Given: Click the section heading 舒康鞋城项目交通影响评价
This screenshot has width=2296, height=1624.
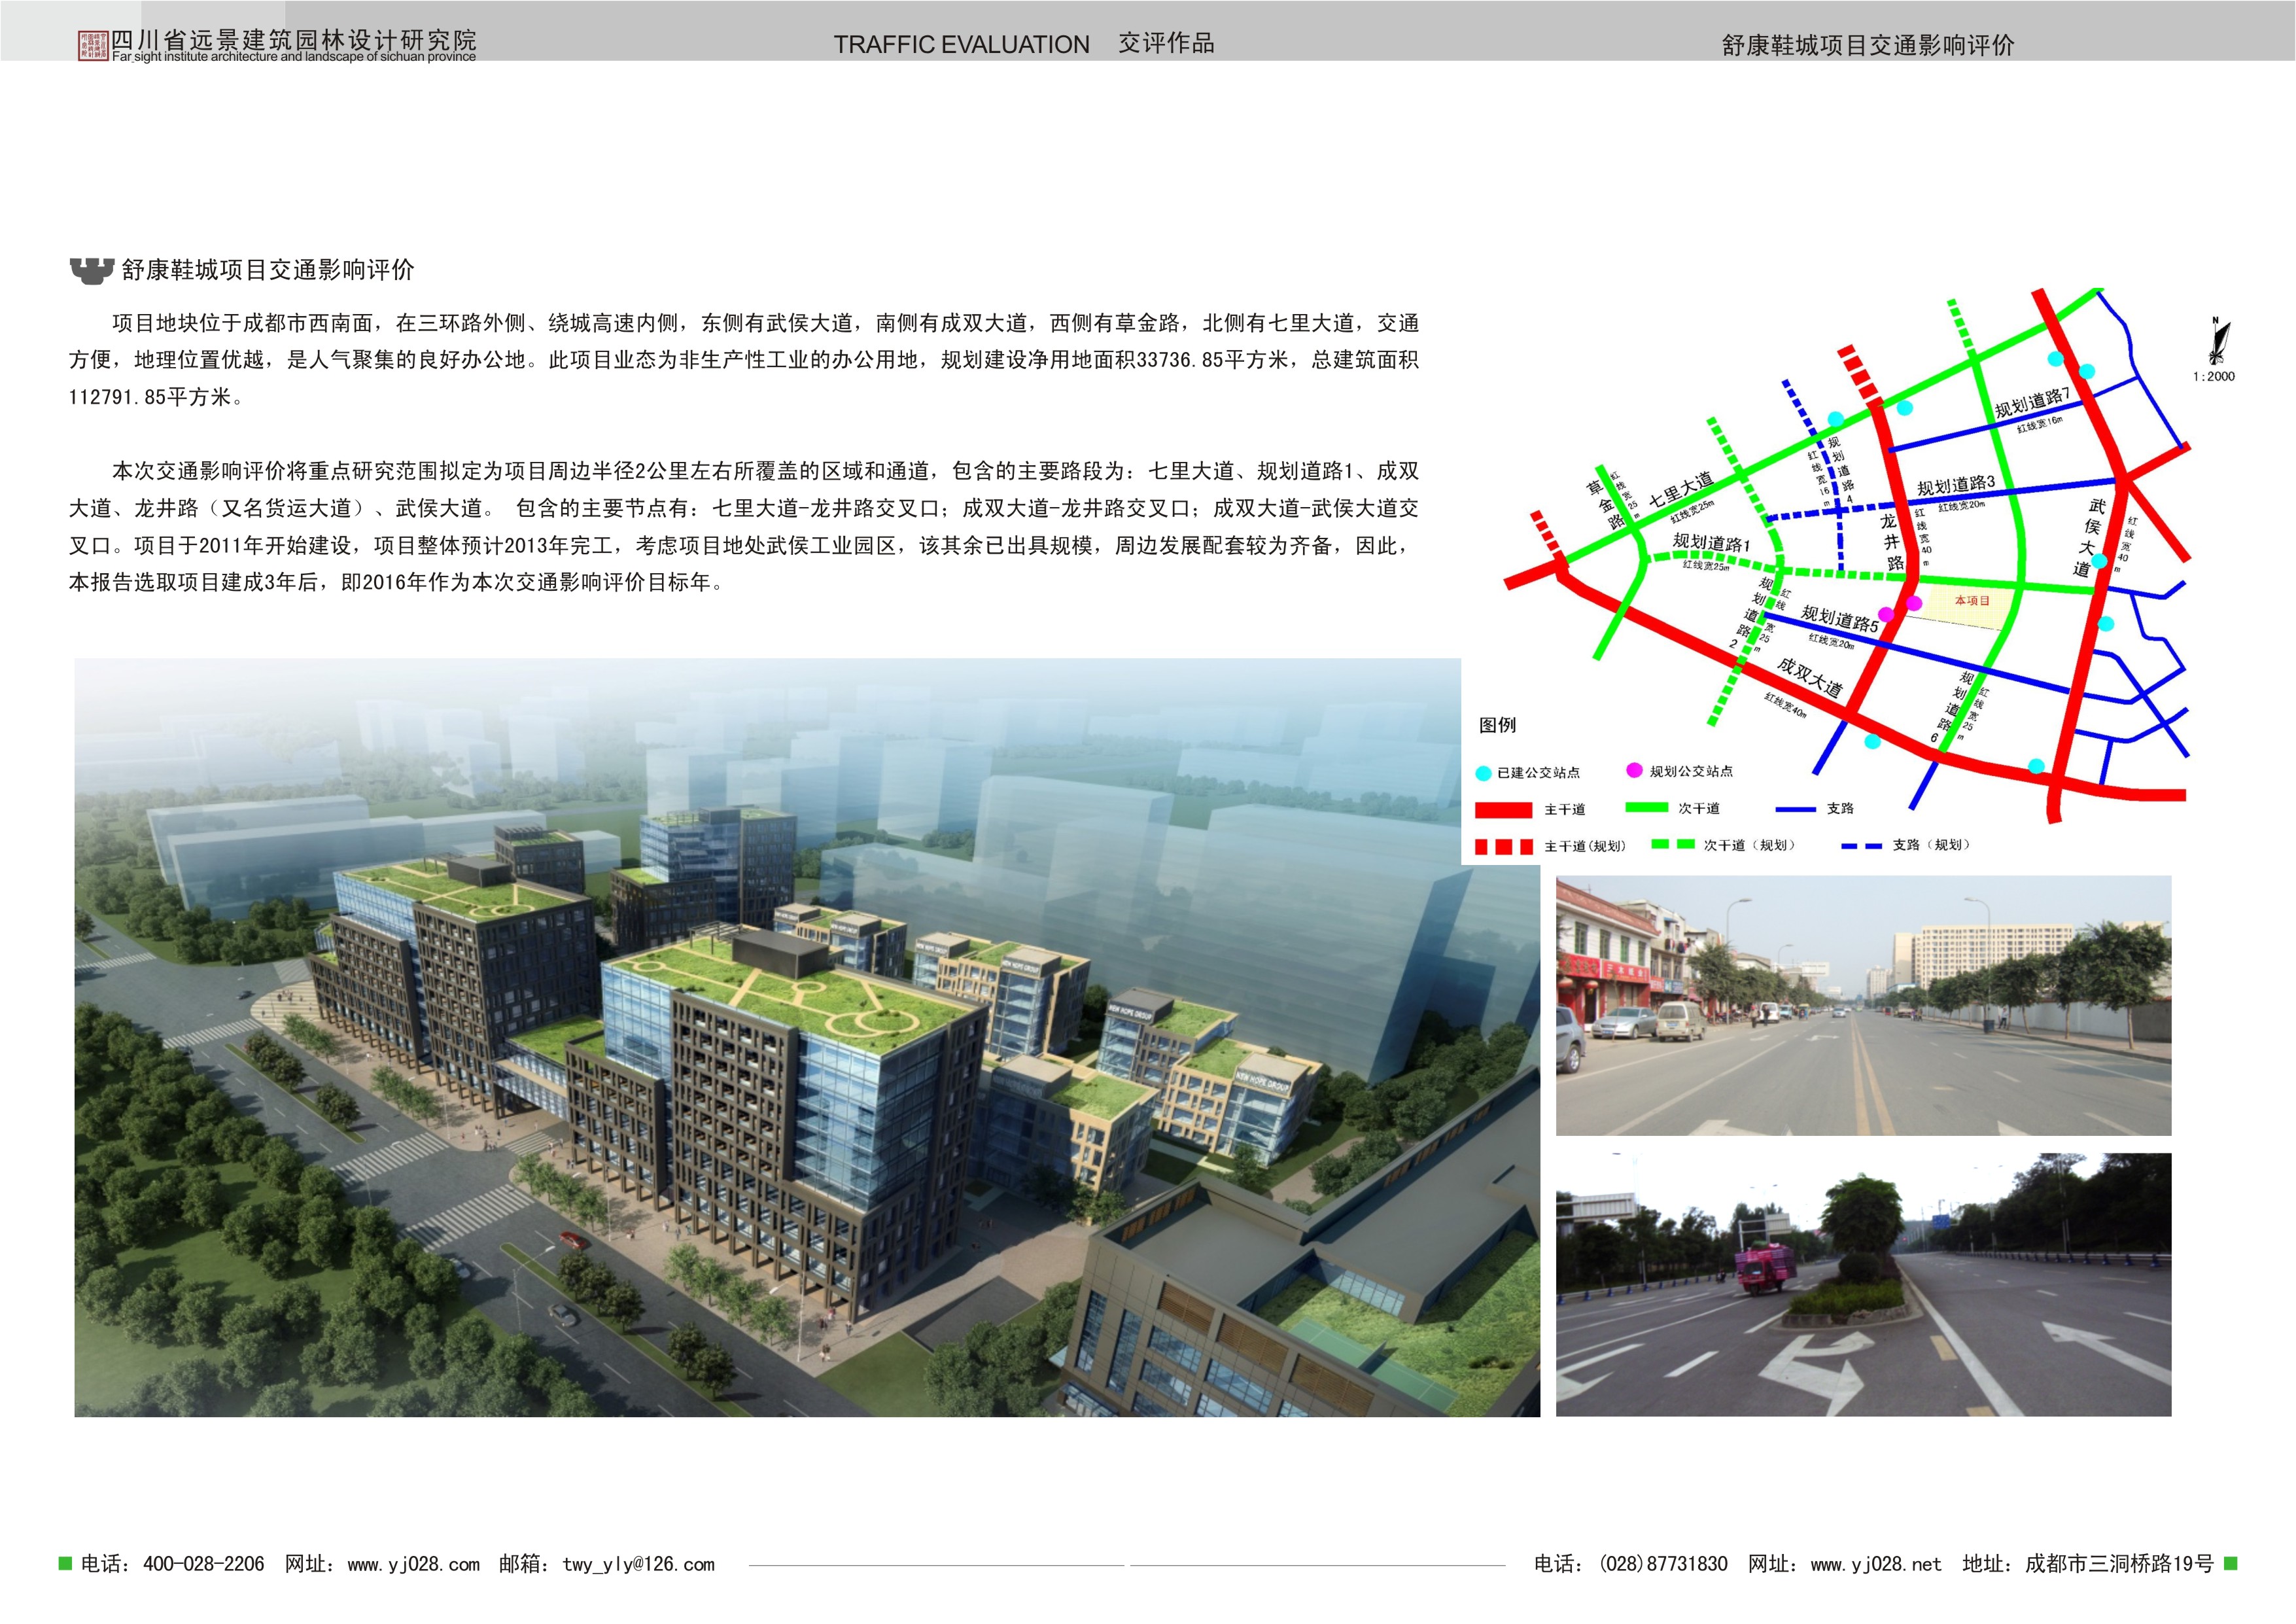Looking at the screenshot, I should point(267,270).
